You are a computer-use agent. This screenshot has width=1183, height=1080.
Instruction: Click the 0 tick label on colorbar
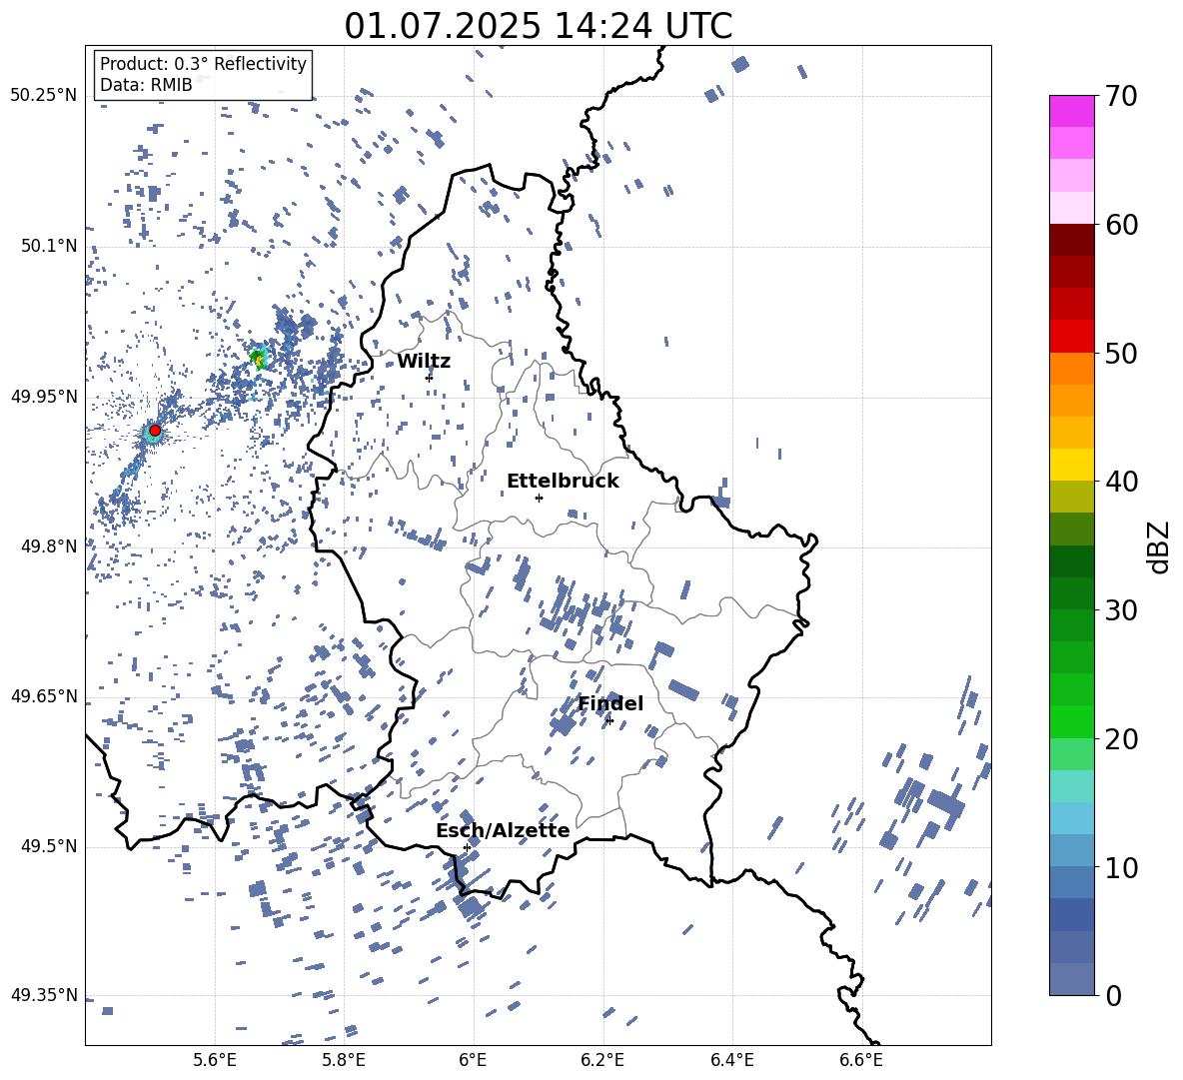click(1113, 995)
